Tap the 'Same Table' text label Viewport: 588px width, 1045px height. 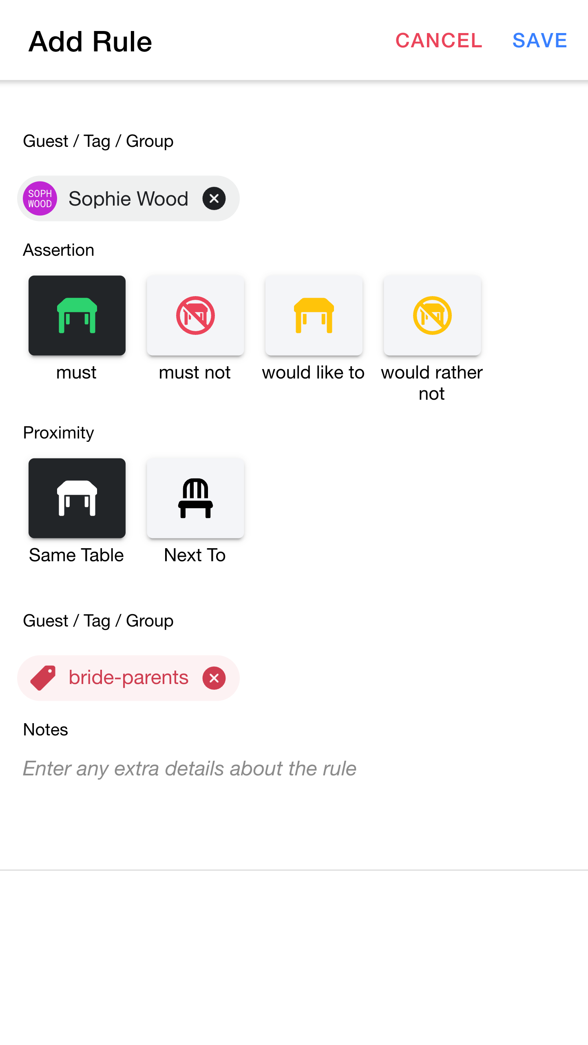click(76, 555)
